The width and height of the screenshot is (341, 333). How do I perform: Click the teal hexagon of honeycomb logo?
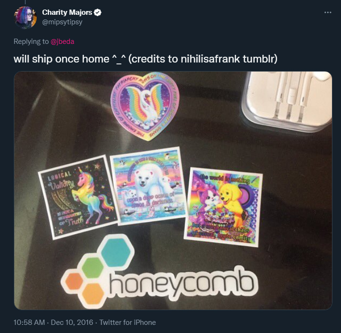coord(116,250)
